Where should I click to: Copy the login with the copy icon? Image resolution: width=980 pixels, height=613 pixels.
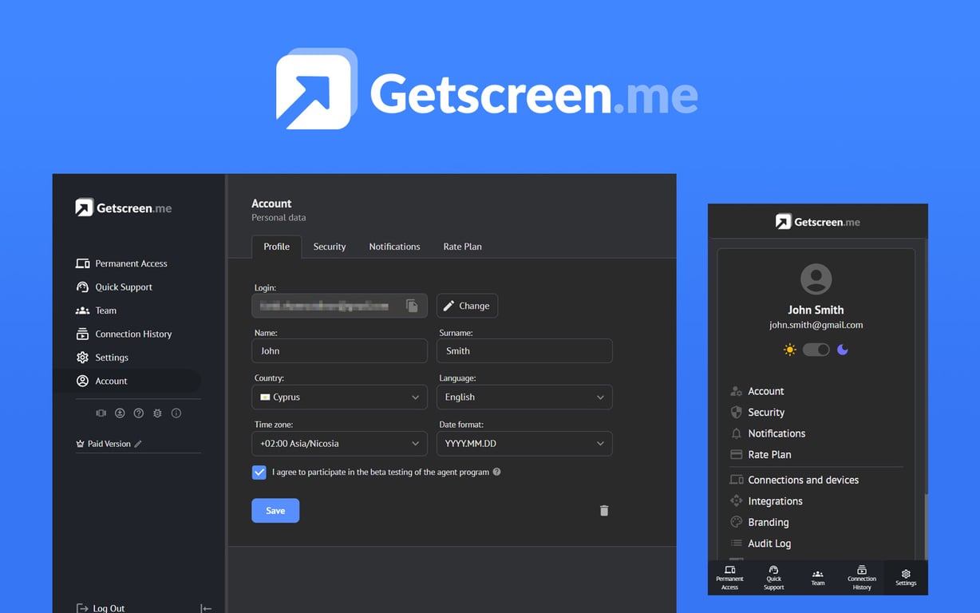pos(412,306)
